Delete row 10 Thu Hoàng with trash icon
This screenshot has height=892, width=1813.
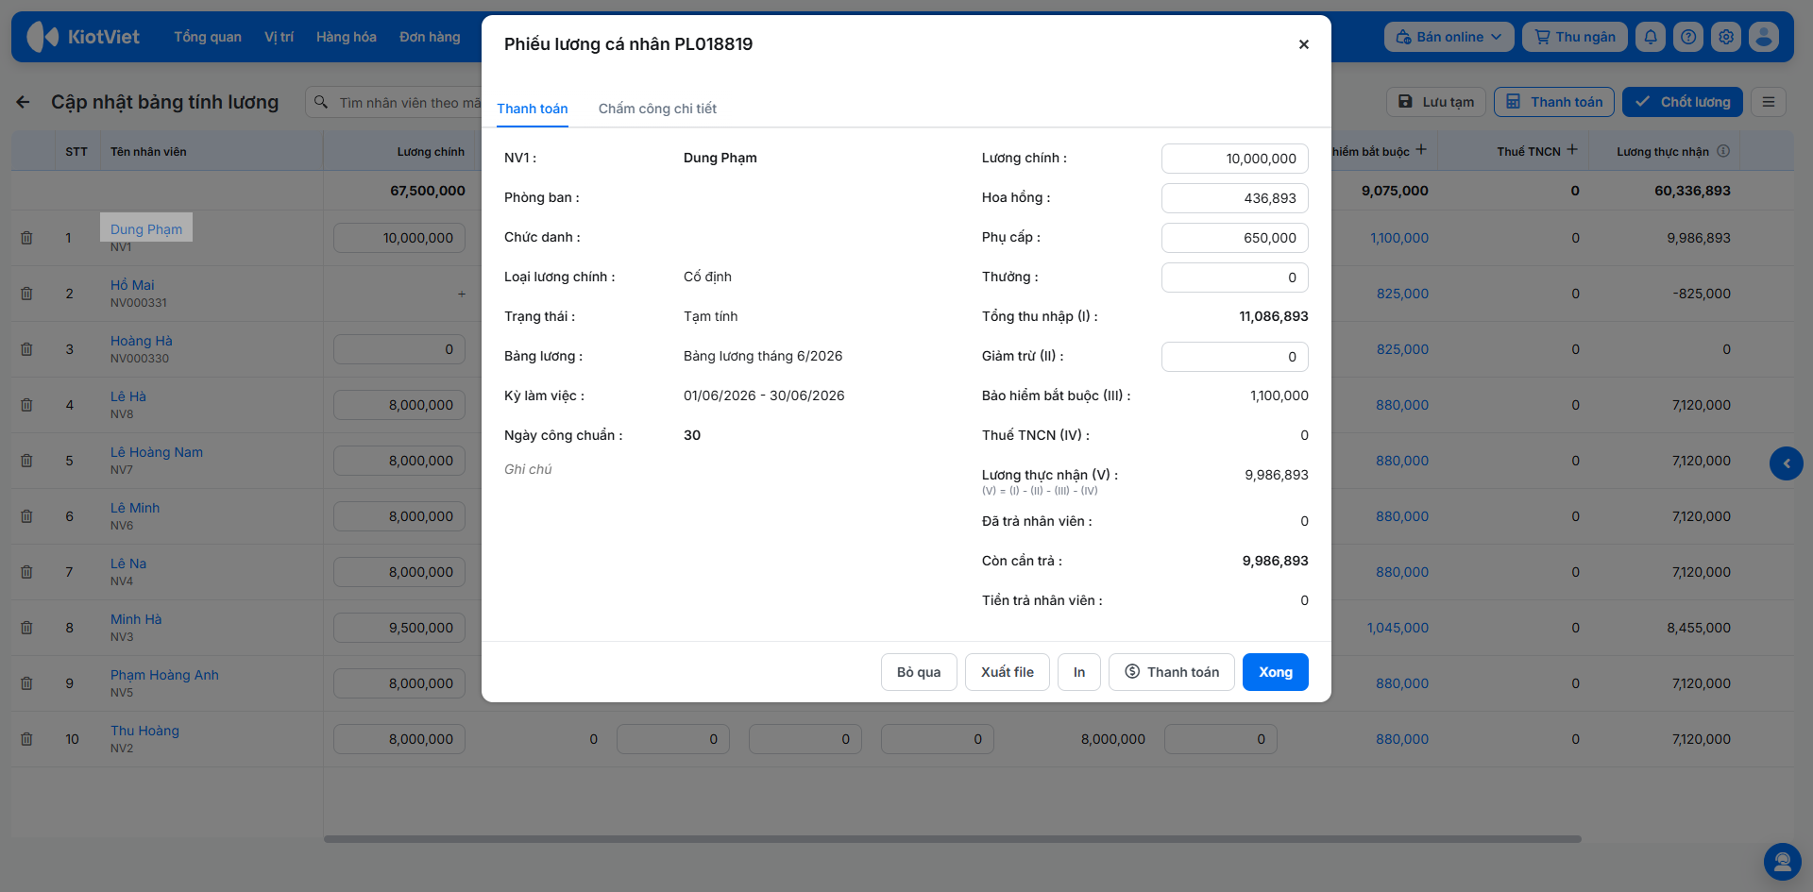(26, 739)
